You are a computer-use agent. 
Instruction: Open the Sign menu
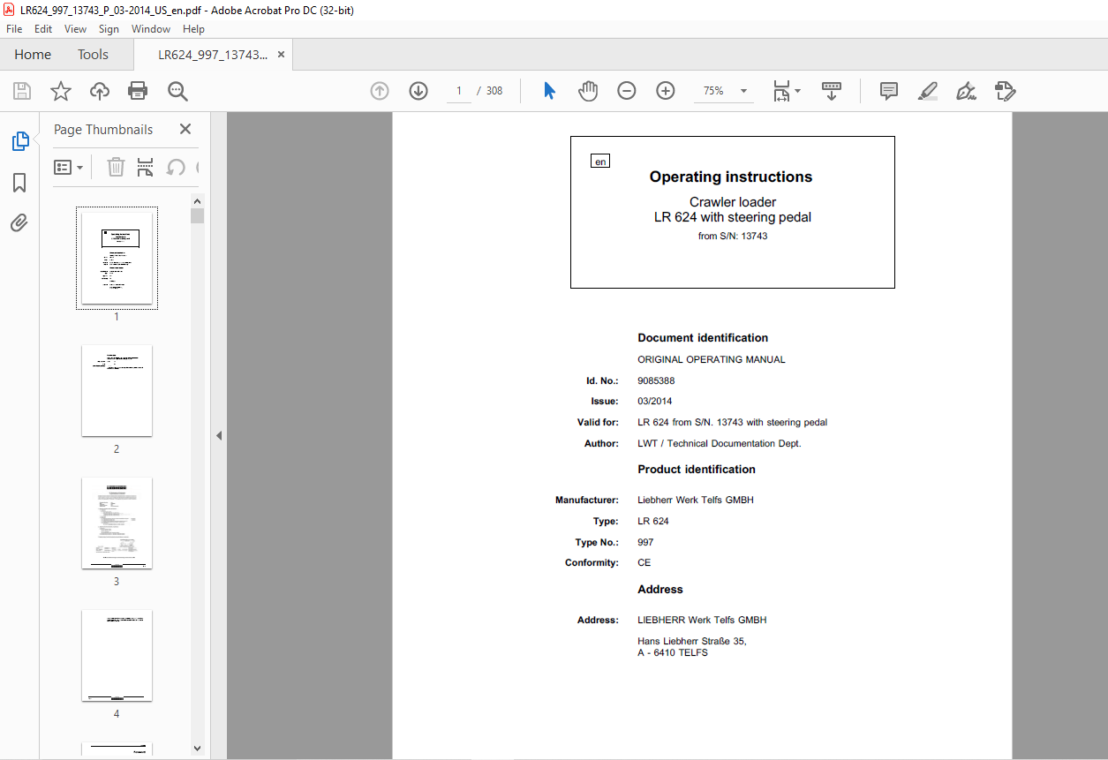[109, 29]
